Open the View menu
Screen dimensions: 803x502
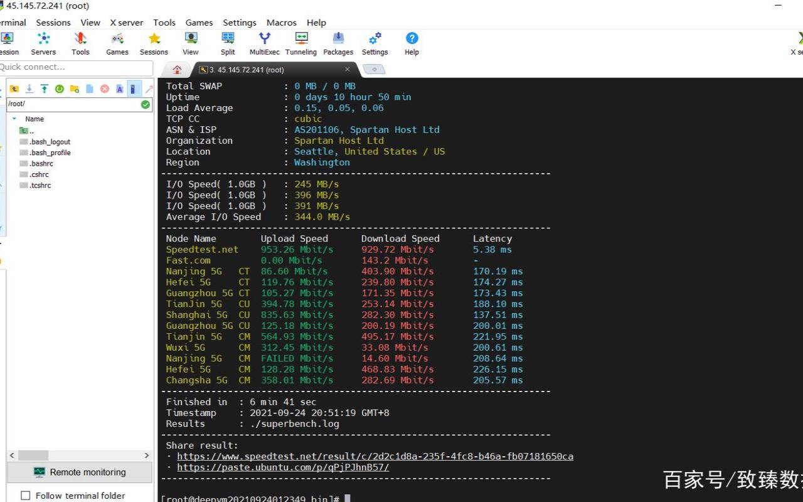pos(90,22)
